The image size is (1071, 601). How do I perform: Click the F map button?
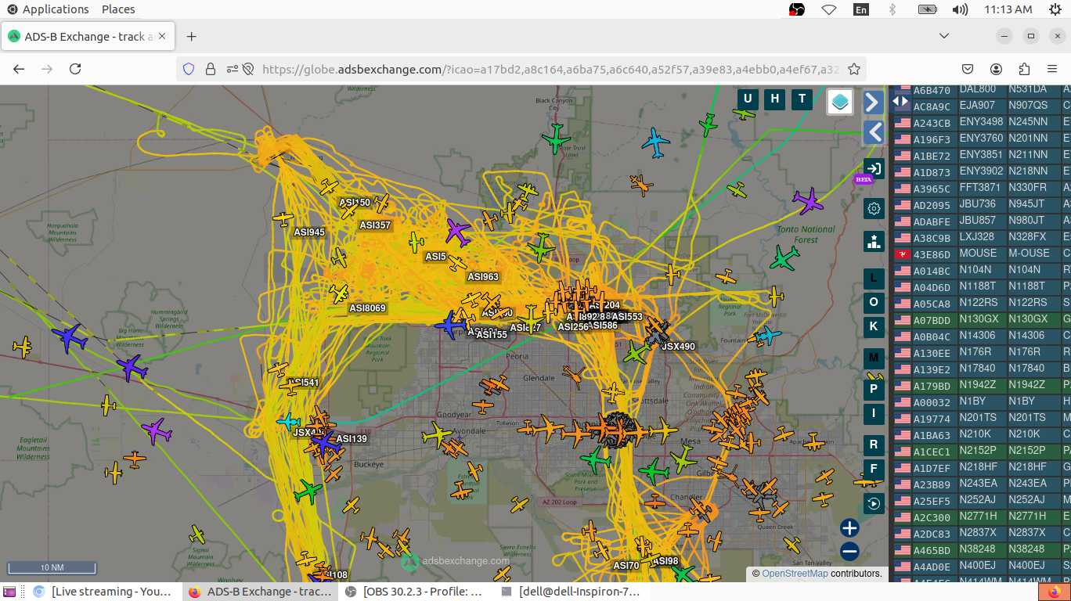tap(874, 470)
